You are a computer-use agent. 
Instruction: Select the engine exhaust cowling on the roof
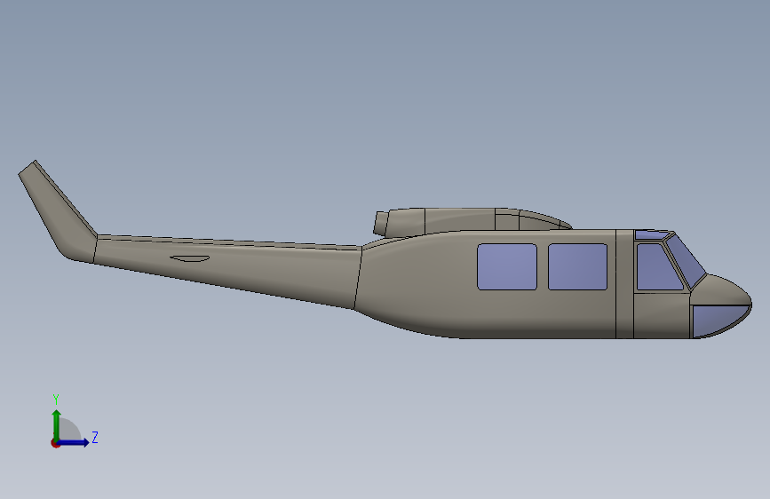click(400, 223)
